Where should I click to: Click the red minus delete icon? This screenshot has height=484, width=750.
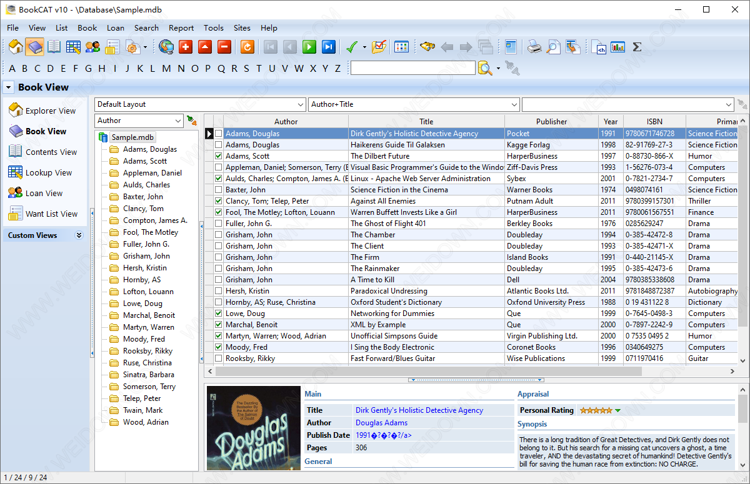(x=224, y=47)
